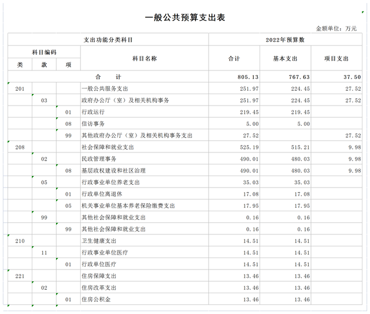The height and width of the screenshot is (314, 370).
Task: Click the value 515.21
Action: coord(300,147)
